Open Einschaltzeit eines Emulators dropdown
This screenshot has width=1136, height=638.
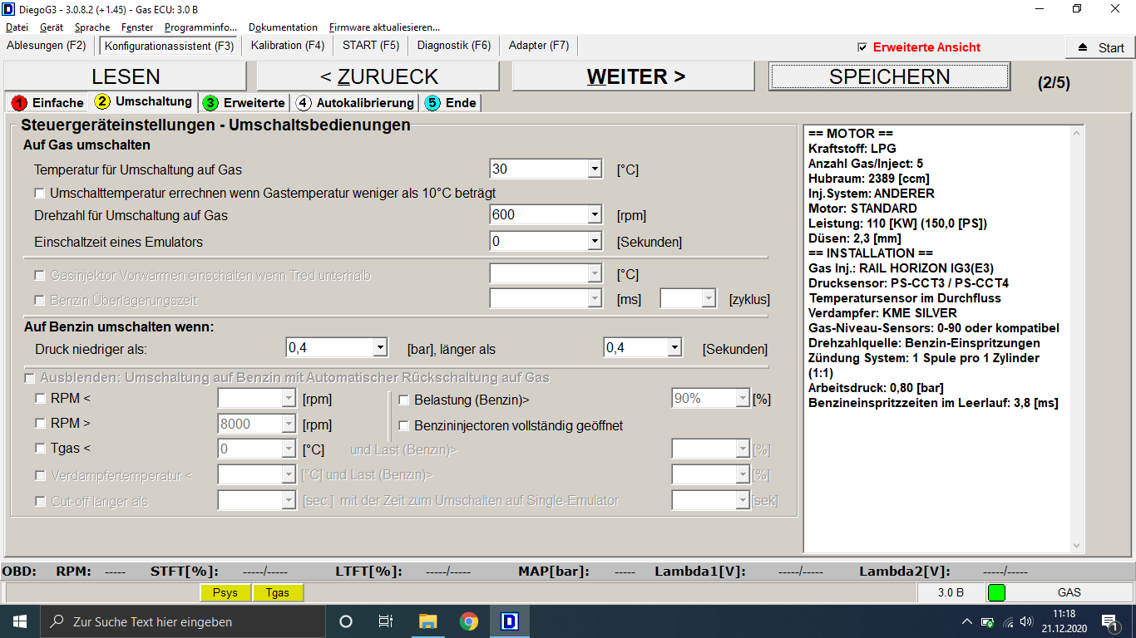point(595,242)
